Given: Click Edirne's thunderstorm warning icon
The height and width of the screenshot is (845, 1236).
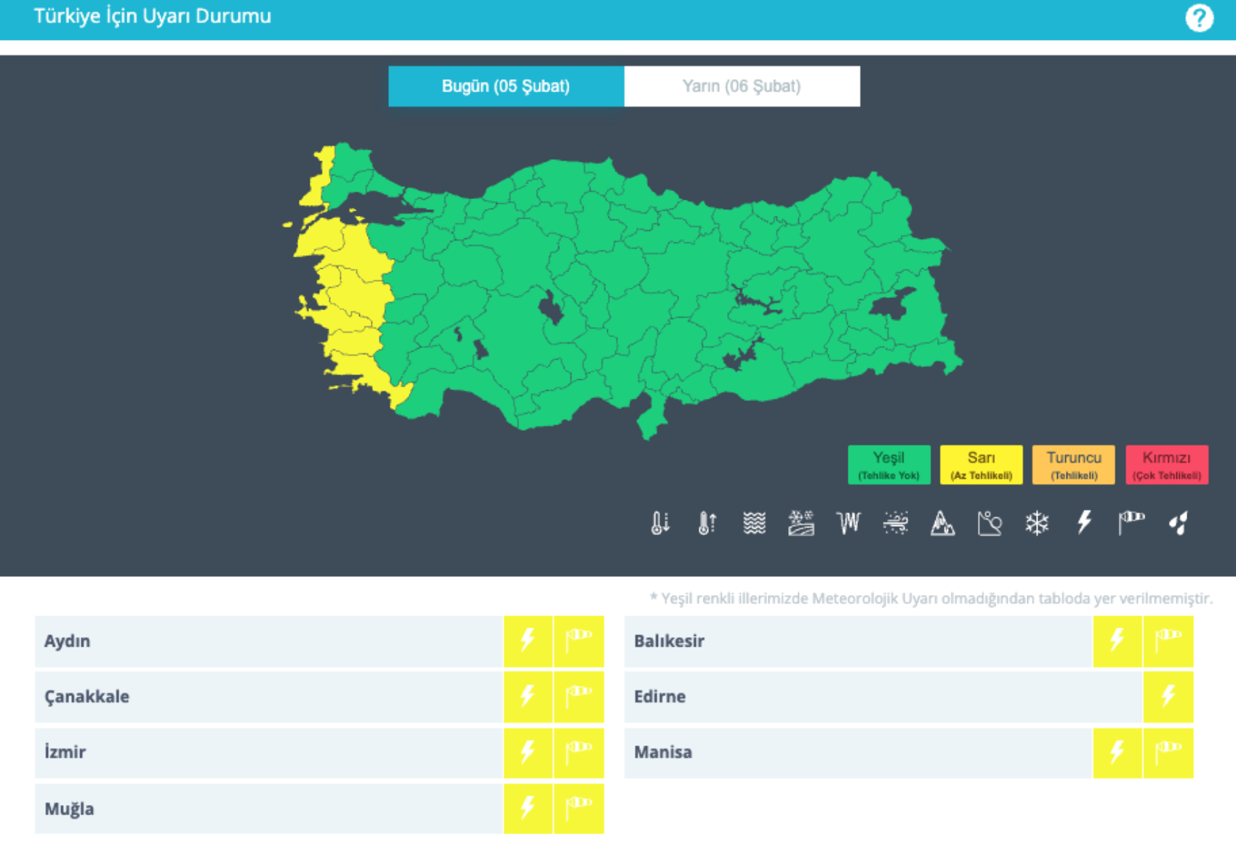Looking at the screenshot, I should [1168, 697].
